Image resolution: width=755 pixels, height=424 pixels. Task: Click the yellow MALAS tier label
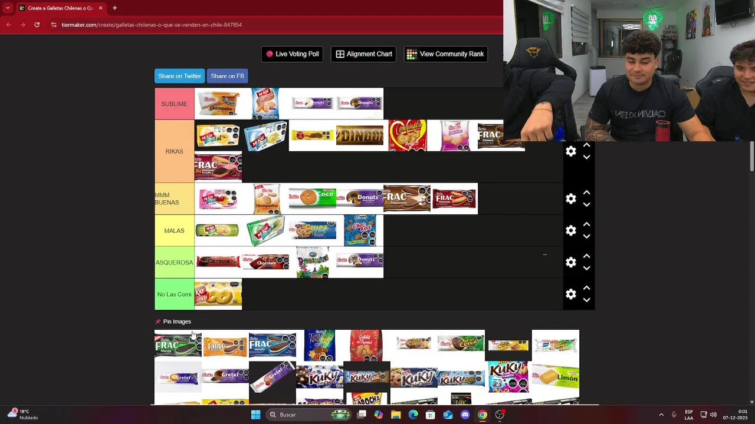coord(175,231)
